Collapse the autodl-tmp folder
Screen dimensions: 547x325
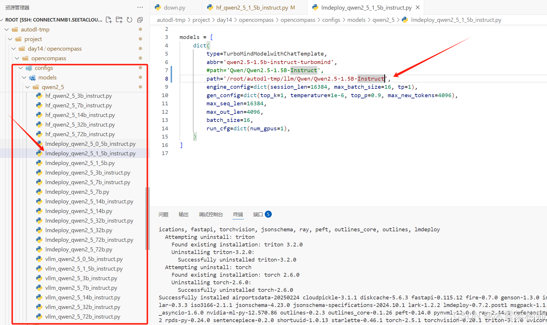pyautogui.click(x=7, y=29)
